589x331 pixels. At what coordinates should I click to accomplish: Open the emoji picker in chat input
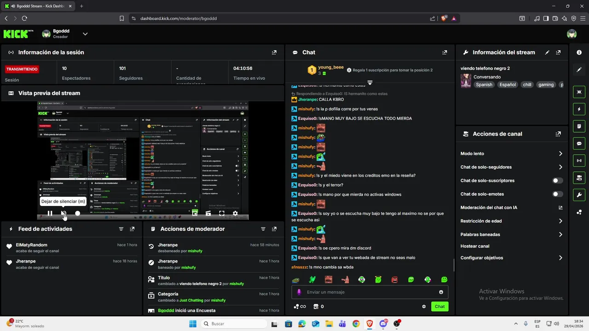pos(441,292)
